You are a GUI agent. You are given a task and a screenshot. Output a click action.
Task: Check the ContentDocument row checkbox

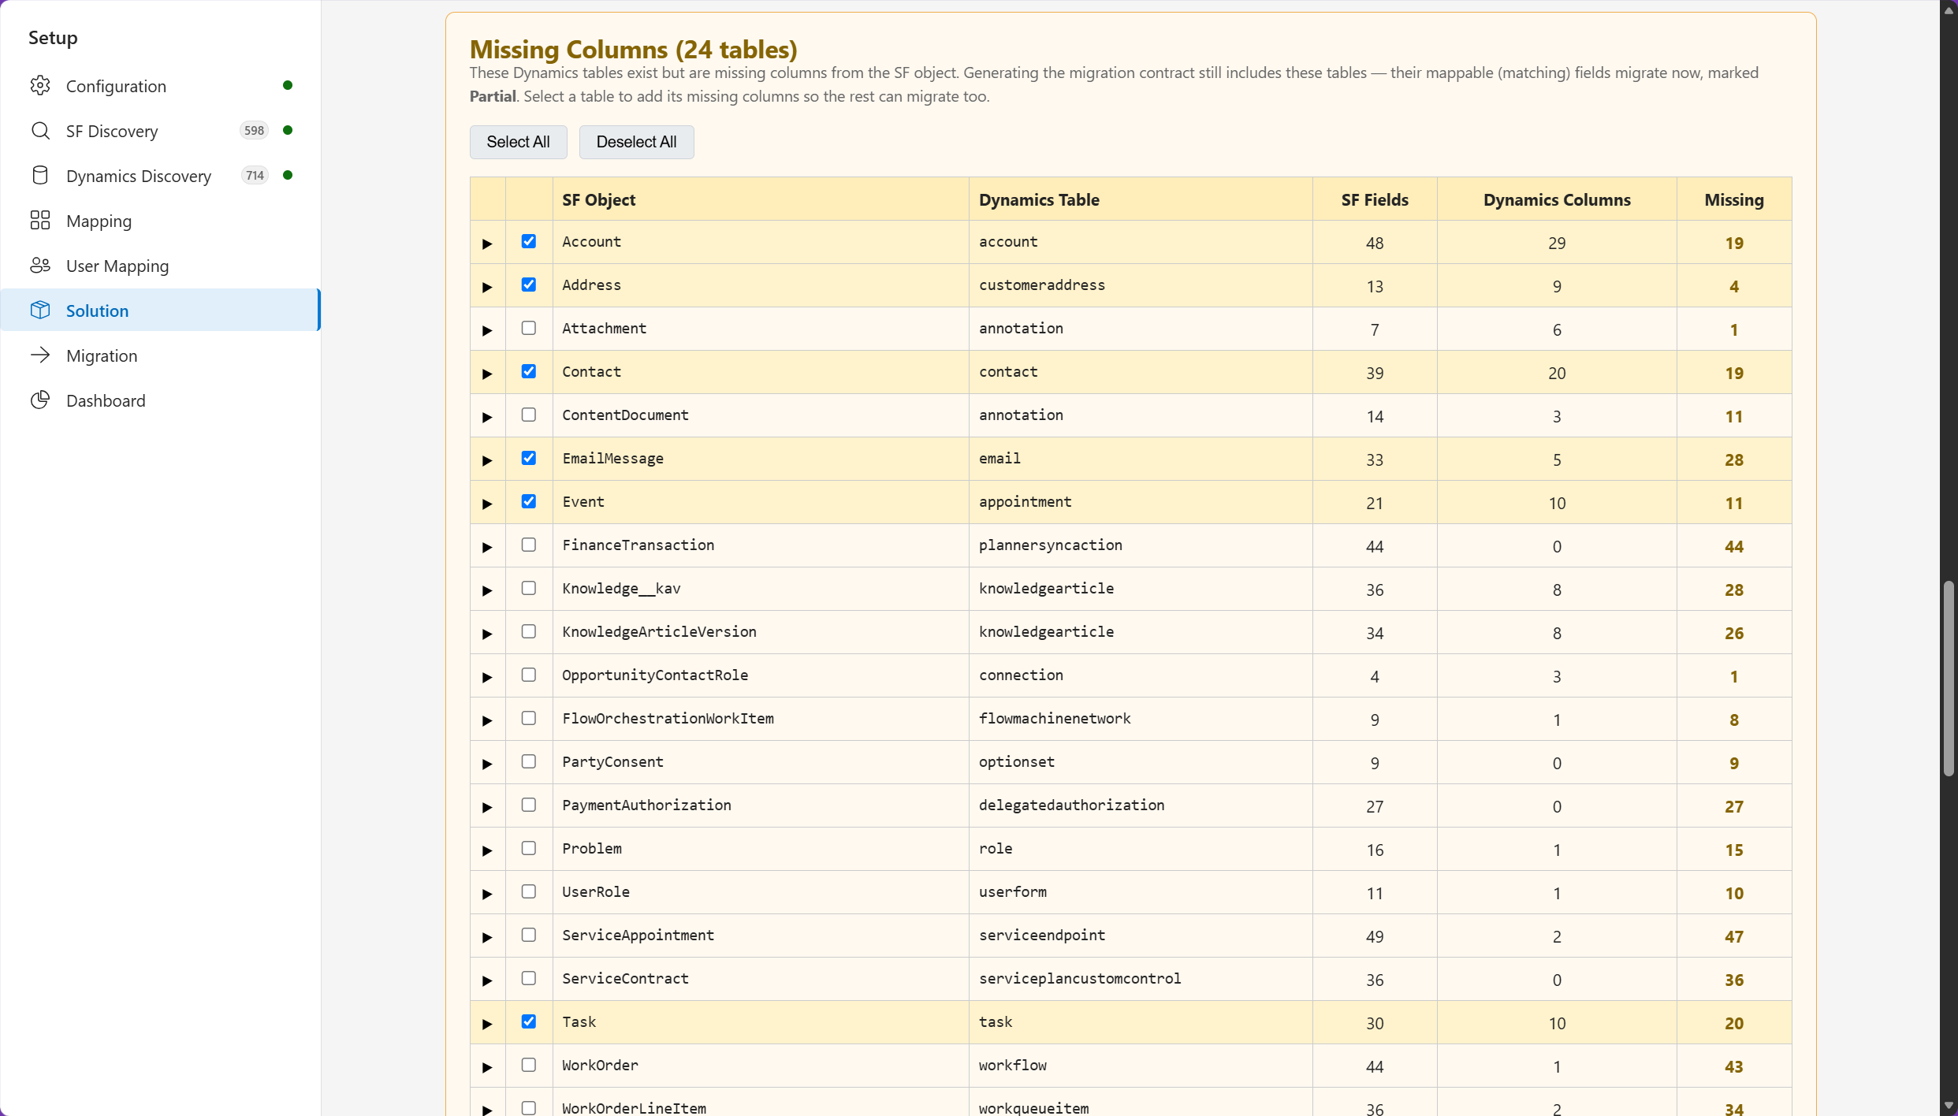529,415
